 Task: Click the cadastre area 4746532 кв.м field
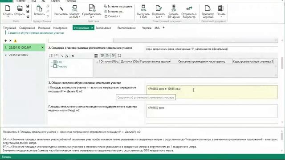click(x=212, y=111)
